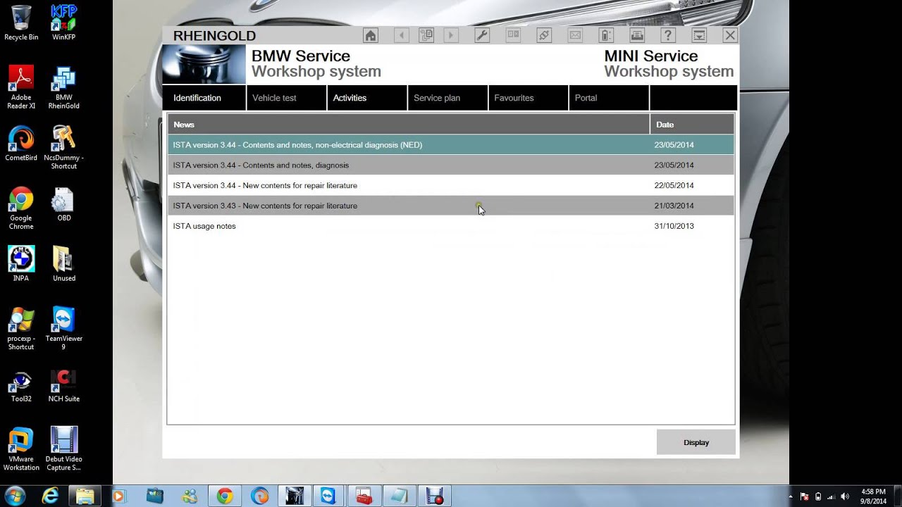Open the CometBird desktop icon

[x=21, y=144]
